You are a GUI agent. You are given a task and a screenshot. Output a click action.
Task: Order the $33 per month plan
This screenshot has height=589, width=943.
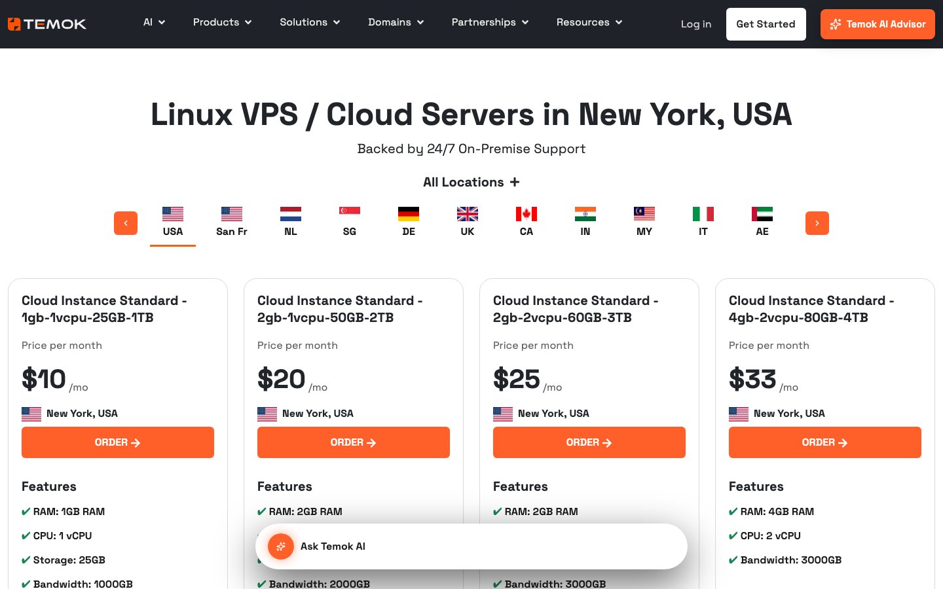825,442
